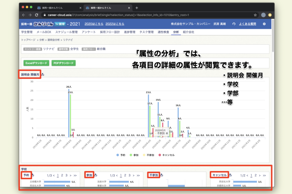This screenshot has width=292, height=194.
Task: Click download icon beside 参加 heading
Action: click(x=96, y=175)
